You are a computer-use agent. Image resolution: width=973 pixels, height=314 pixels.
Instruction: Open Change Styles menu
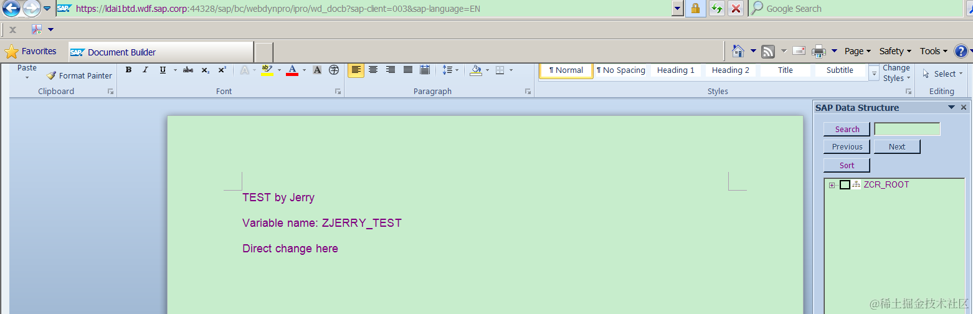(896, 73)
